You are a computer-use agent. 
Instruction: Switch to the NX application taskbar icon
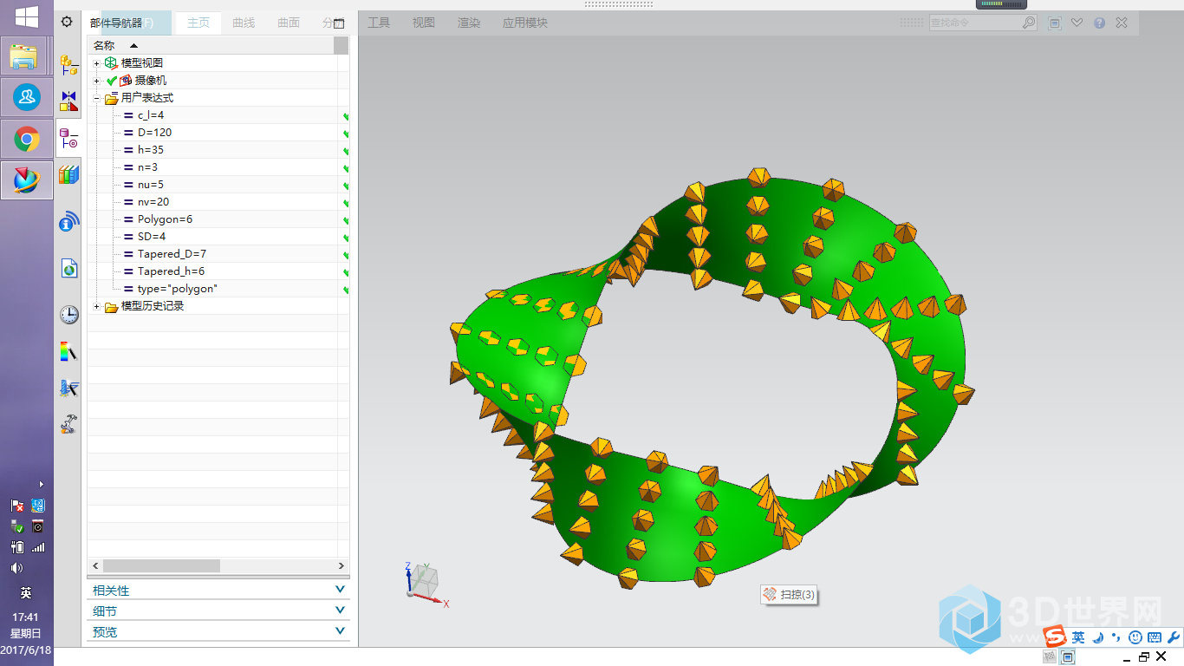[x=27, y=180]
